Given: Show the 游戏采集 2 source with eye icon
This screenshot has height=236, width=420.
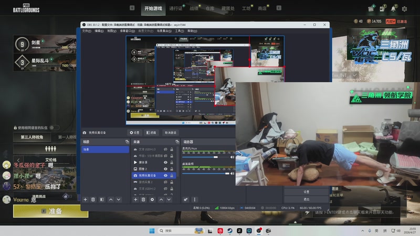Looking at the screenshot, I should click(165, 182).
